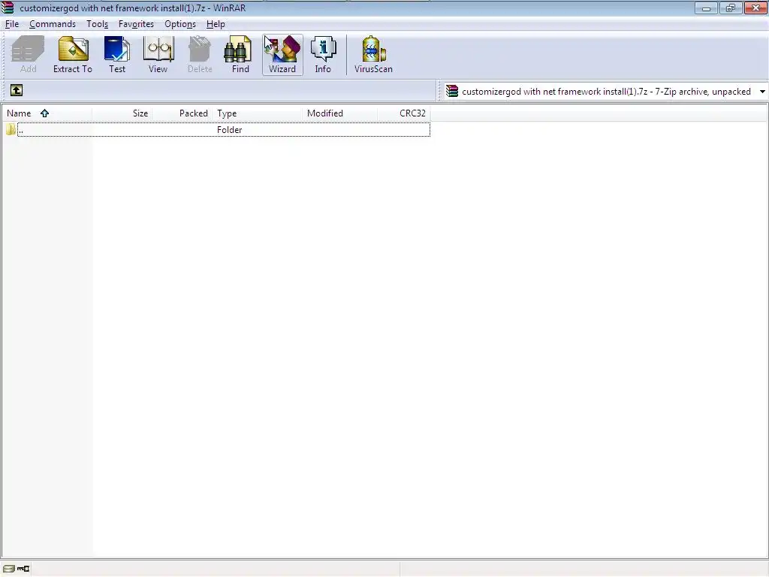Sort by the Name column header
This screenshot has width=769, height=577.
coord(47,113)
